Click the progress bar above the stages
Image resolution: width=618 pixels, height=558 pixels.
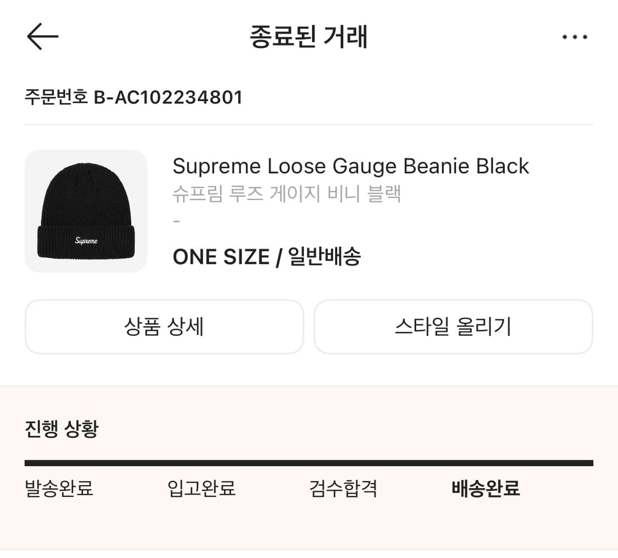[309, 462]
